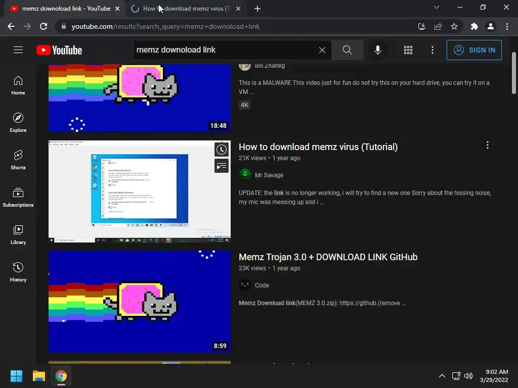Open Library in the sidebar
The height and width of the screenshot is (388, 518).
[x=18, y=234]
